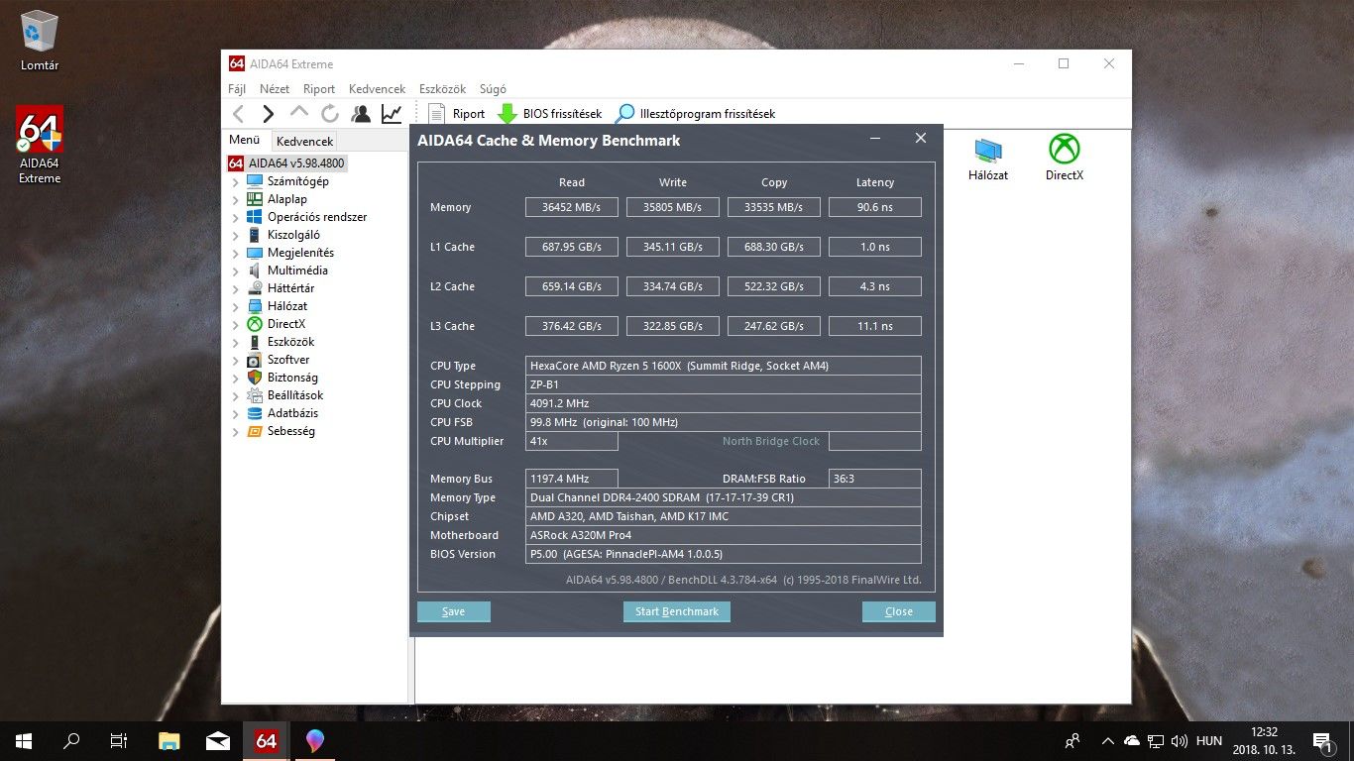Expand the Operációs rendszer node chevron
Viewport: 1354px width, 761px height.
[x=235, y=218]
